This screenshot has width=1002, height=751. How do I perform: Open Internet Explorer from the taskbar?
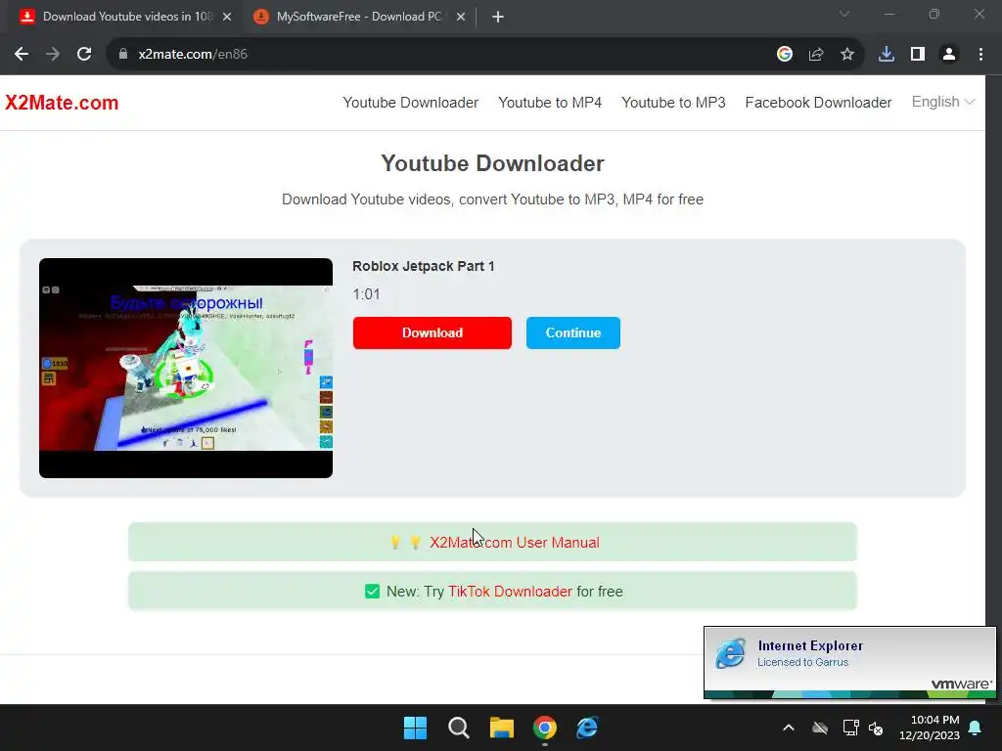[587, 728]
